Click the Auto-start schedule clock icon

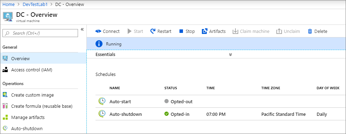tap(102, 101)
